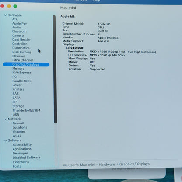Select Storage in the sidebar
Image resolution: width=182 pixels, height=182 pixels.
[18, 106]
